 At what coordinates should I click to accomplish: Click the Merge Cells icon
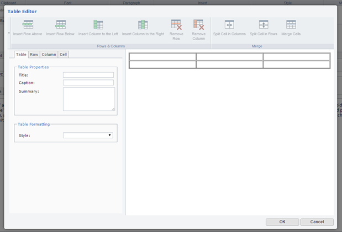tap(291, 25)
